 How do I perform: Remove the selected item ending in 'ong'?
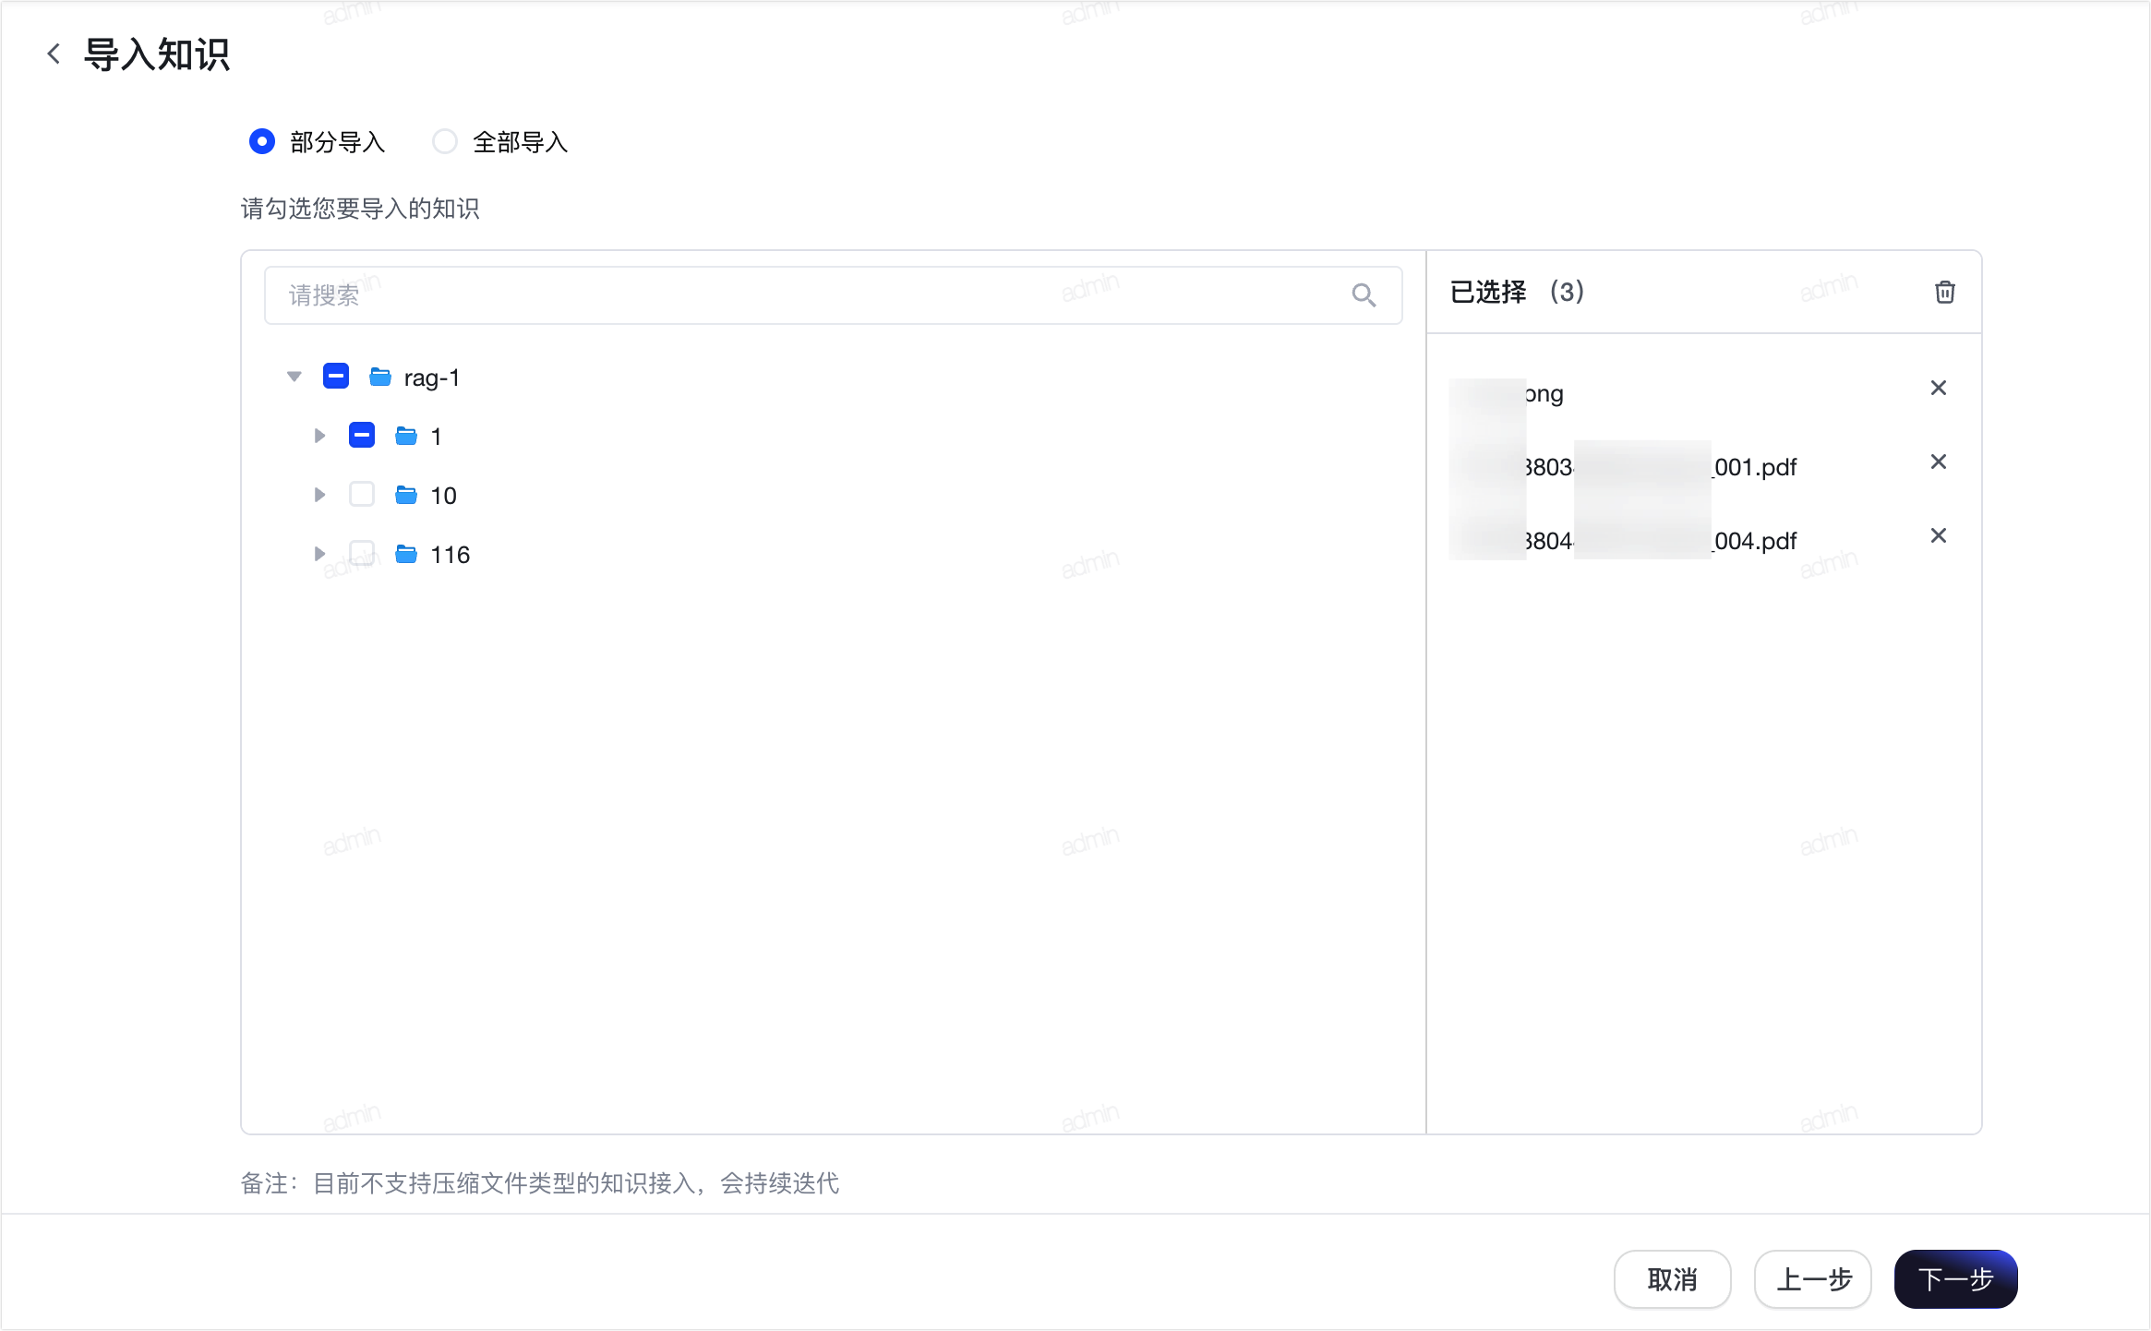coord(1938,388)
